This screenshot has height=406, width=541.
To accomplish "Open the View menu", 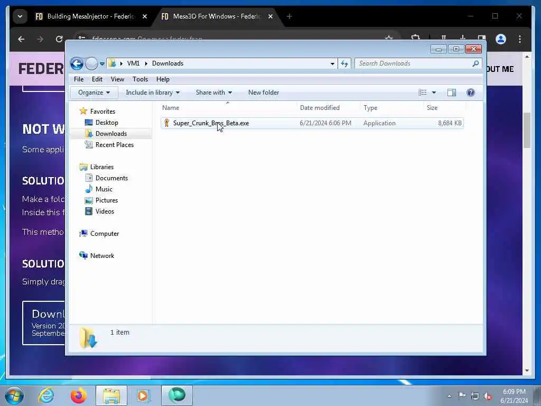I will pos(117,79).
